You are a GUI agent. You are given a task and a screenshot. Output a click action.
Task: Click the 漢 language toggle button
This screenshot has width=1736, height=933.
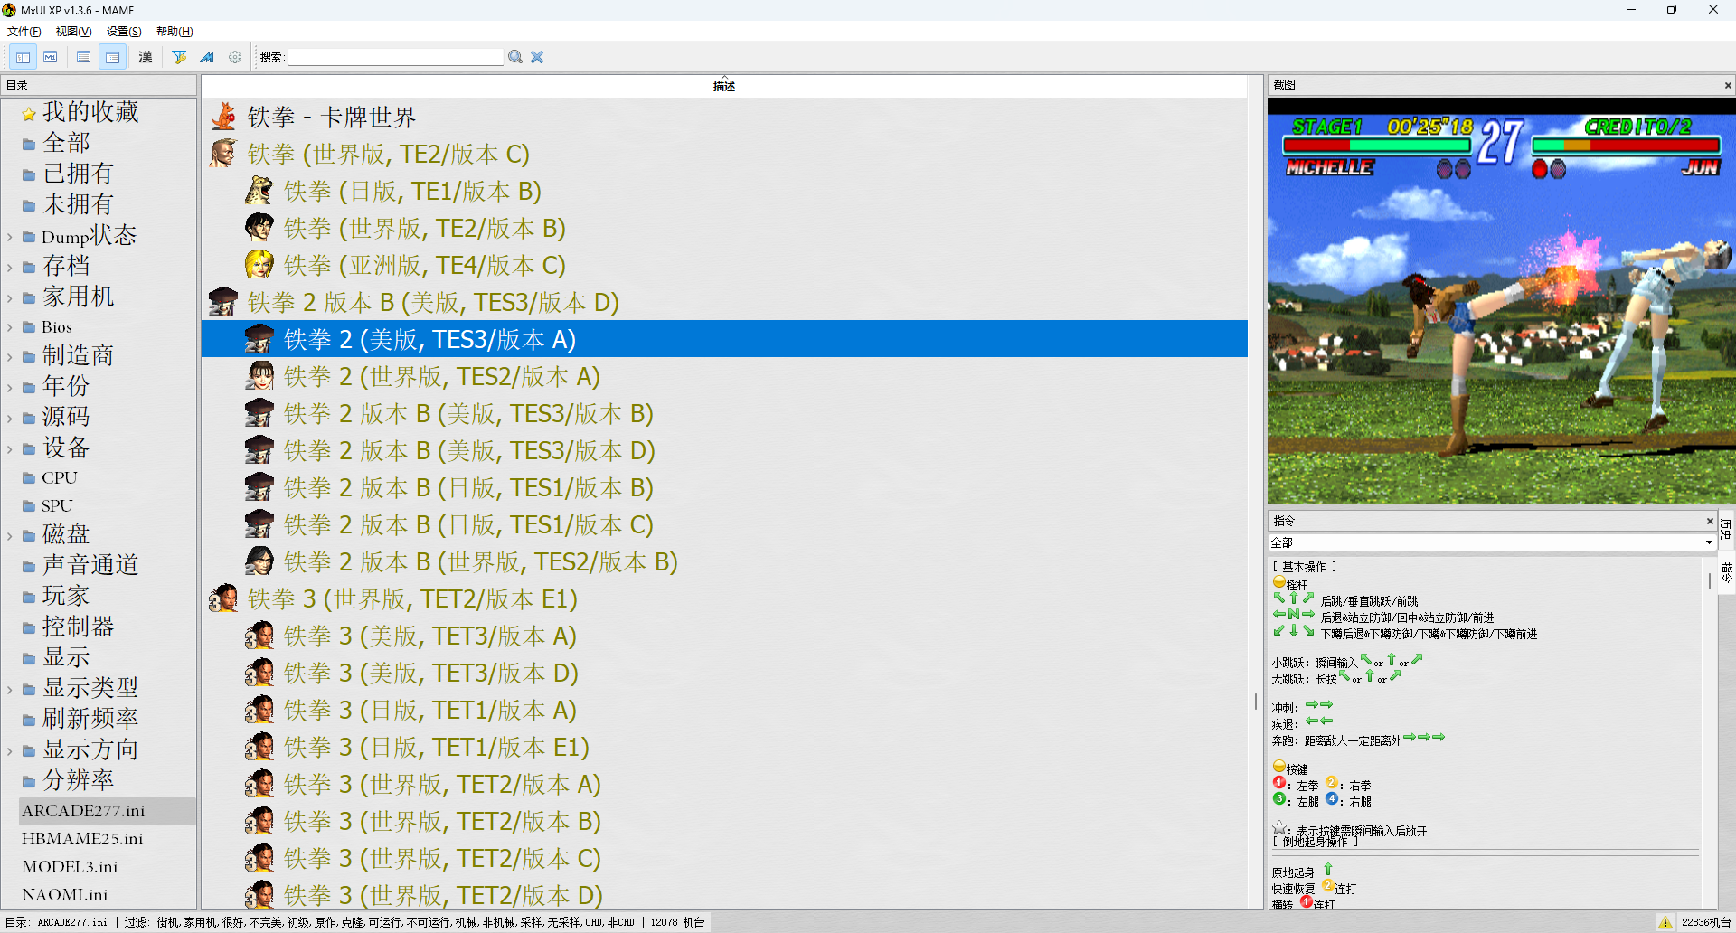[146, 57]
